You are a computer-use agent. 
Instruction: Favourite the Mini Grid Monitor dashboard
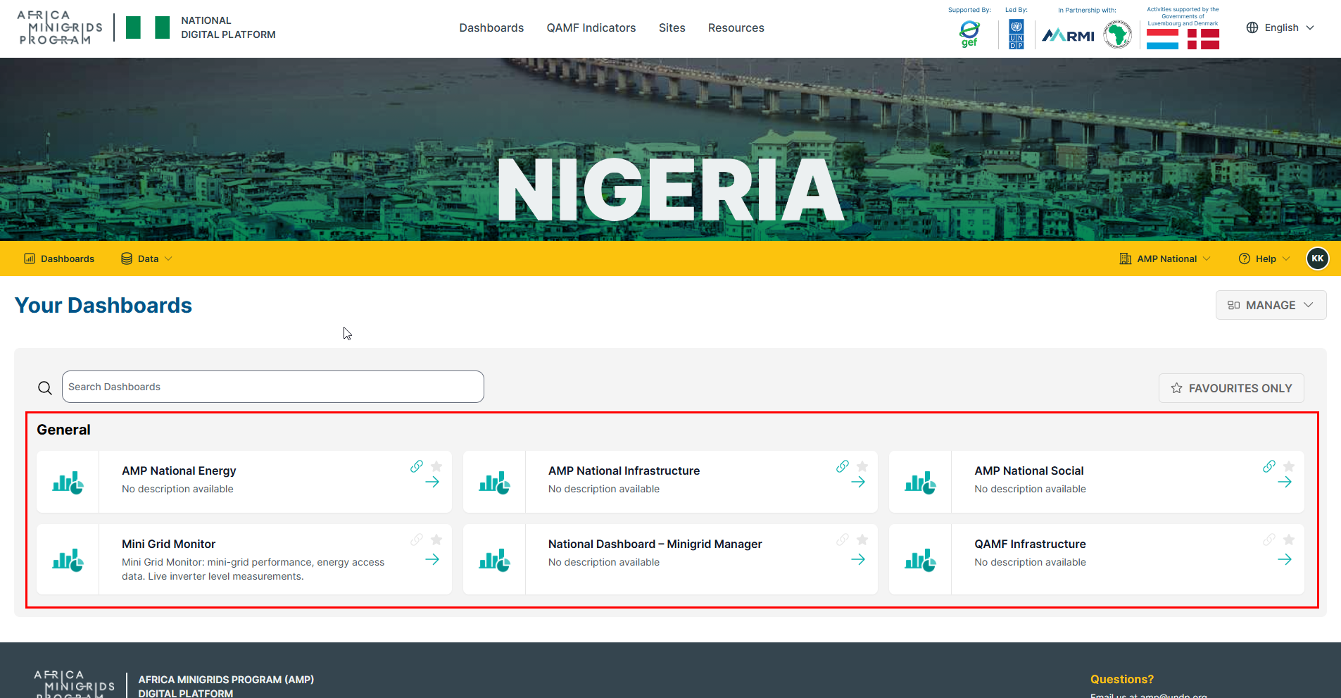(436, 540)
